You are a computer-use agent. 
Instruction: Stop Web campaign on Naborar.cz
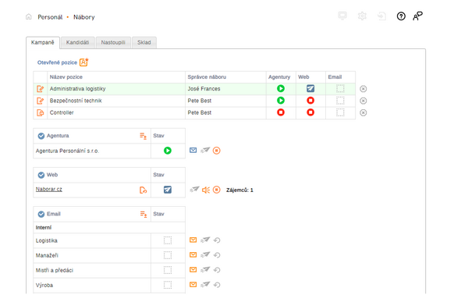(217, 190)
